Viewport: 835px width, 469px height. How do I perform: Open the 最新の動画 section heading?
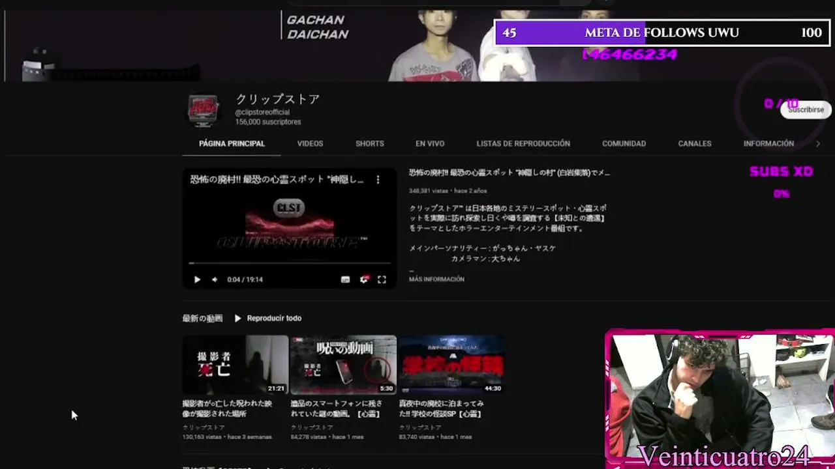click(x=202, y=319)
